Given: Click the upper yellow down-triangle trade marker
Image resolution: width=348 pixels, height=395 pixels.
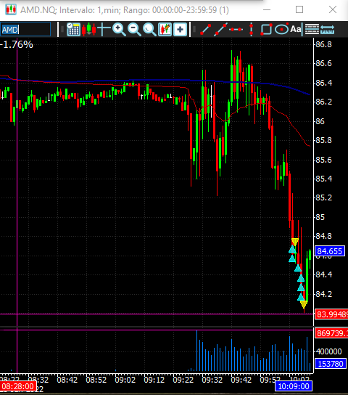Looking at the screenshot, I should [294, 242].
